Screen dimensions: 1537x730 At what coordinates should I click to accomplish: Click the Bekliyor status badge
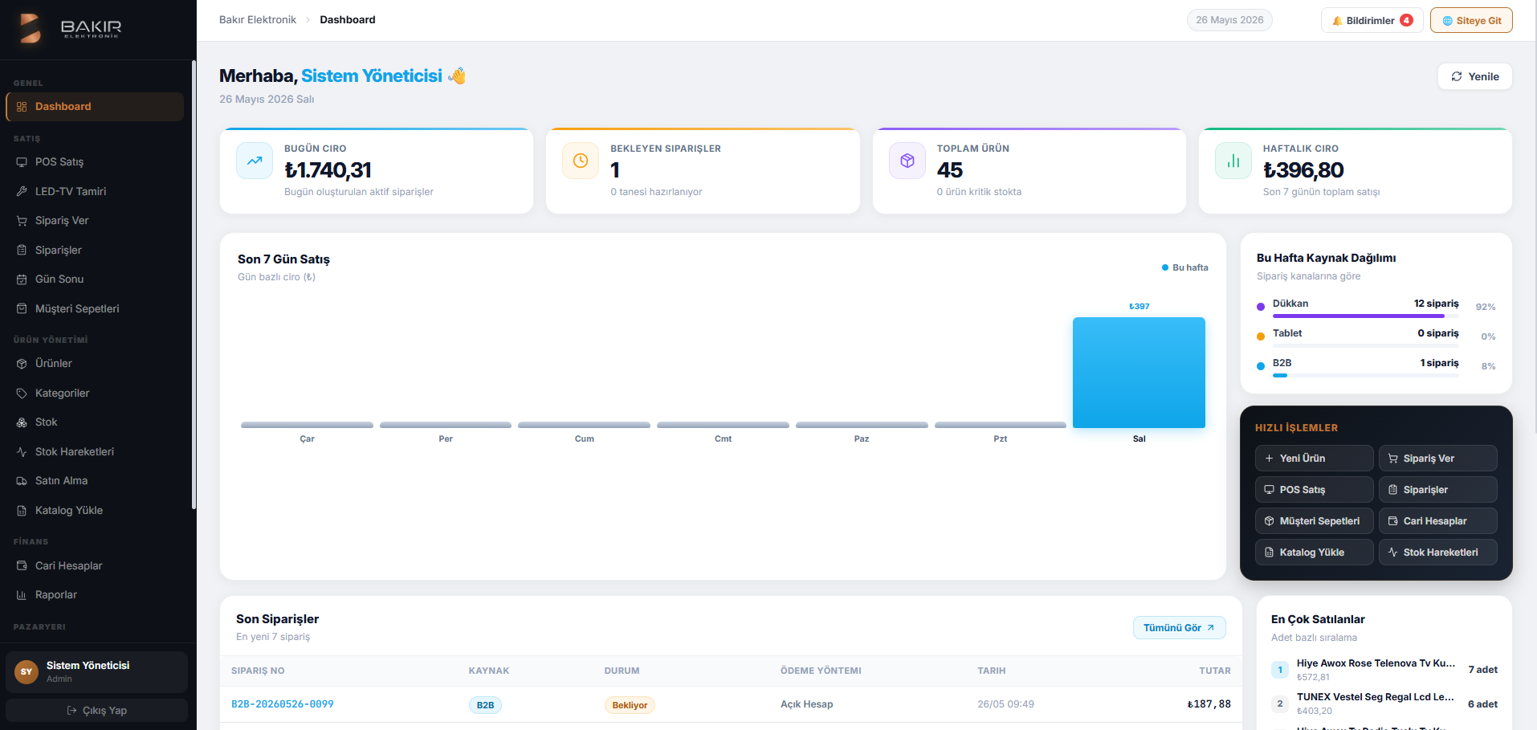[630, 705]
